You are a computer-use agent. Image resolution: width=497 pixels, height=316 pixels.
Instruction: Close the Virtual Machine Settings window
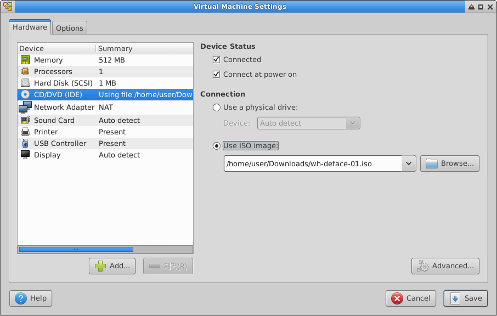tap(490, 7)
